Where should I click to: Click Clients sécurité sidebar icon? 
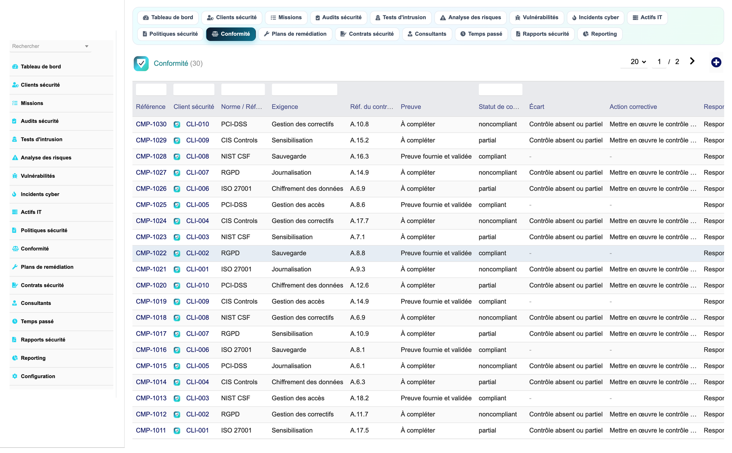15,85
